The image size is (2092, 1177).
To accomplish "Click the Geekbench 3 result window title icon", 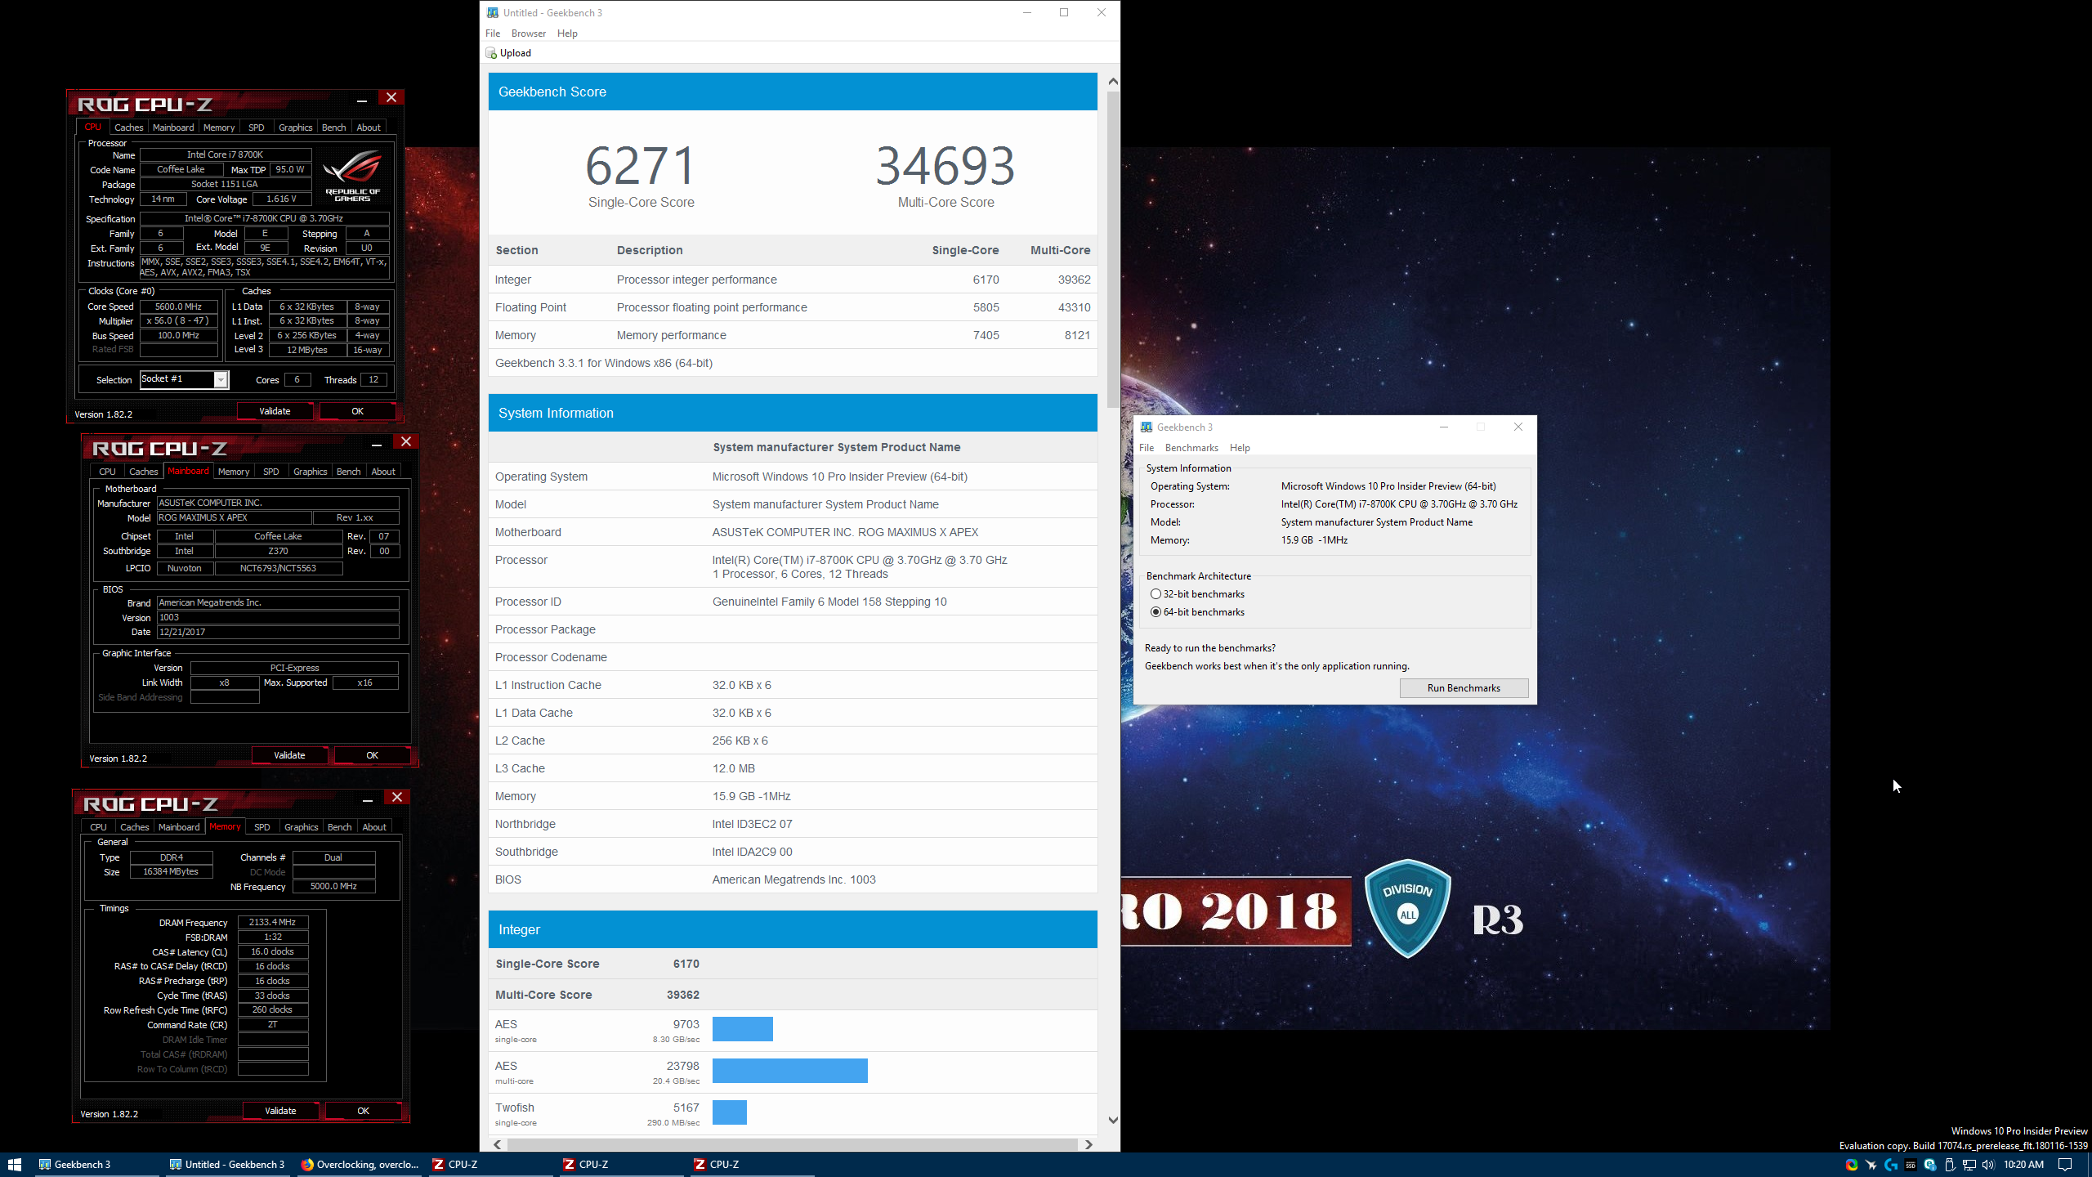I will tap(493, 12).
